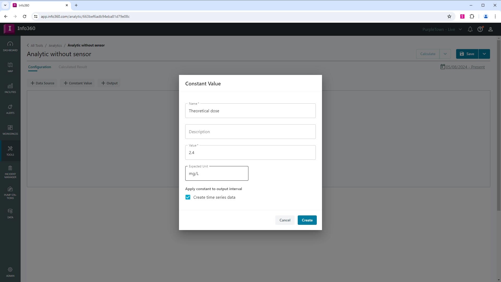Switch to the Calculated Result tab

click(x=73, y=67)
